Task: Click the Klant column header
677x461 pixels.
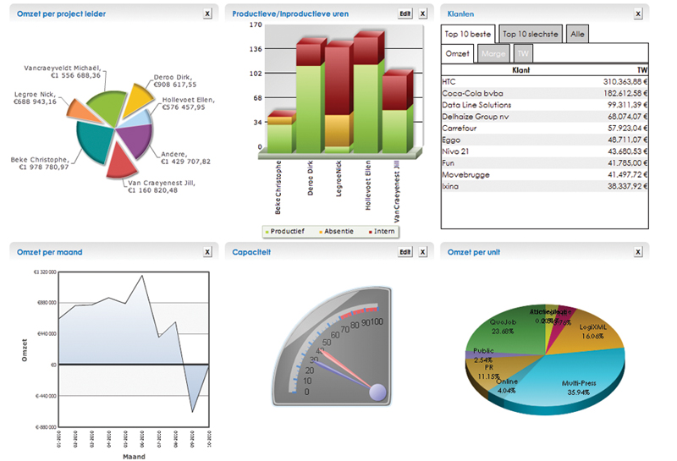Action: (x=520, y=70)
